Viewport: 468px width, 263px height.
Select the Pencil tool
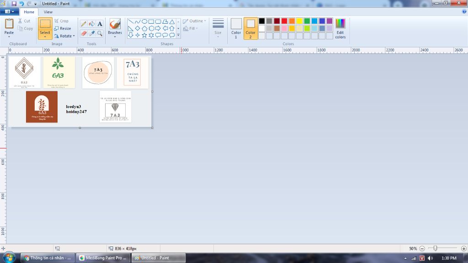coord(84,24)
